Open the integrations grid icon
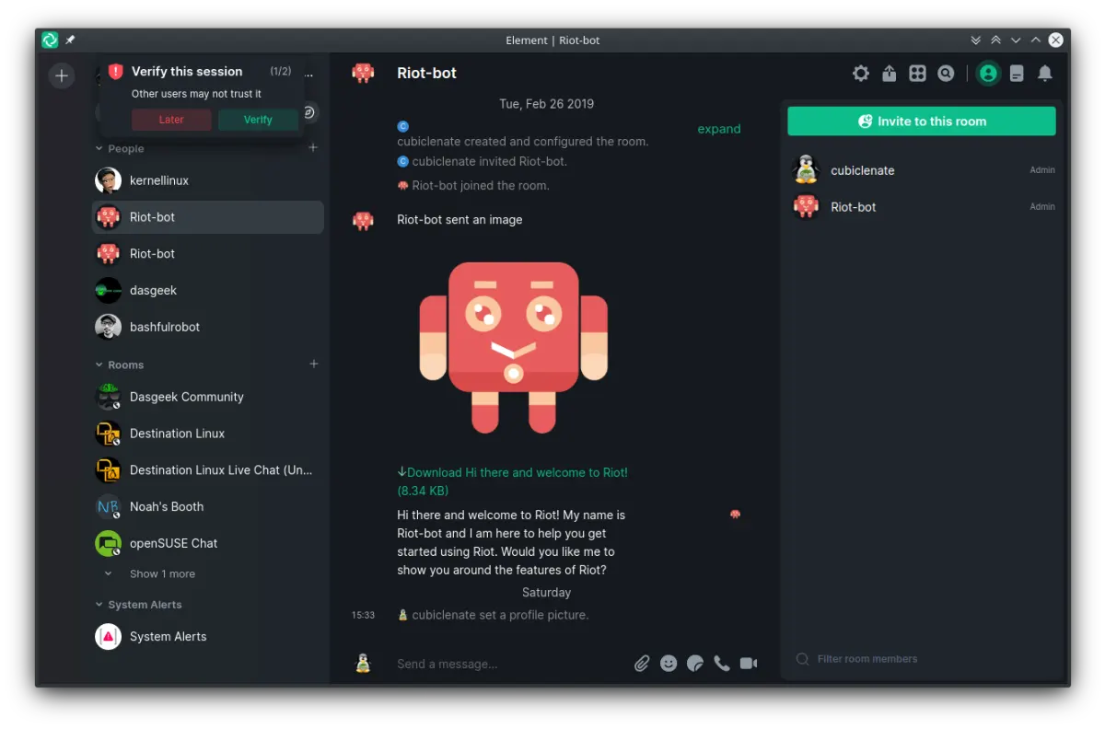This screenshot has height=729, width=1105. (917, 74)
